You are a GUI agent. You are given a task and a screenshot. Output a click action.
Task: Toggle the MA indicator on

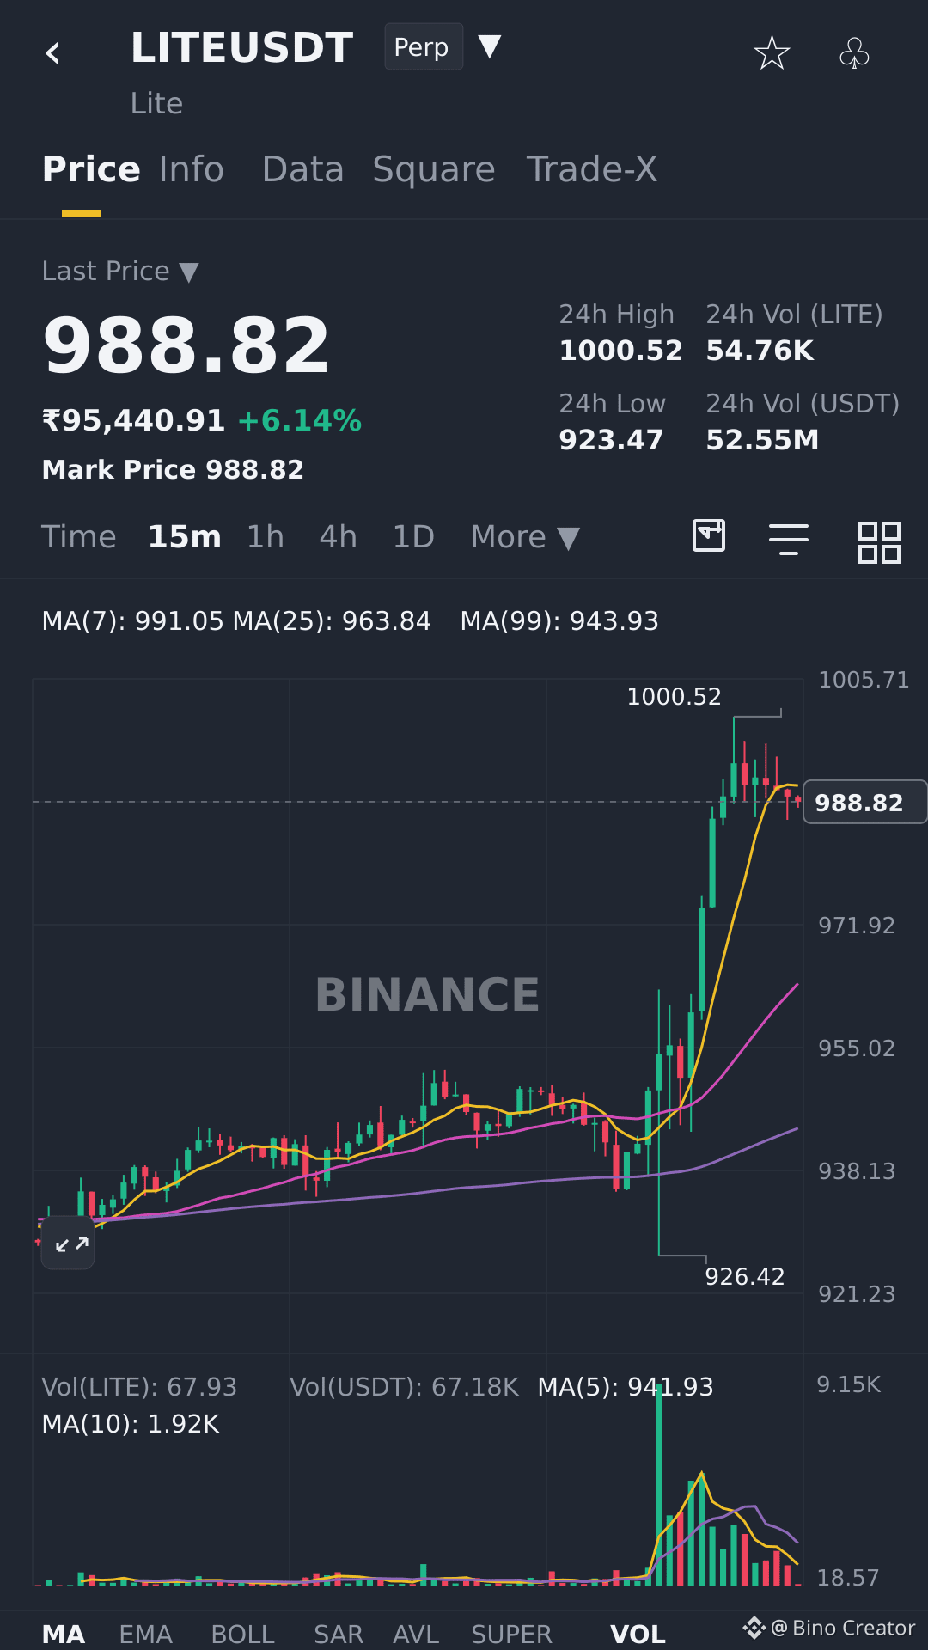(64, 1634)
